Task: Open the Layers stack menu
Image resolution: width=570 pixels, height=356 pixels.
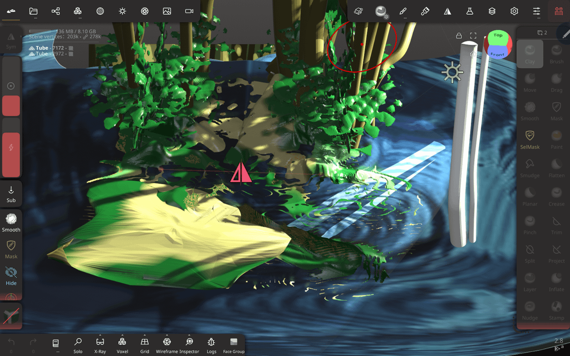Action: (492, 11)
